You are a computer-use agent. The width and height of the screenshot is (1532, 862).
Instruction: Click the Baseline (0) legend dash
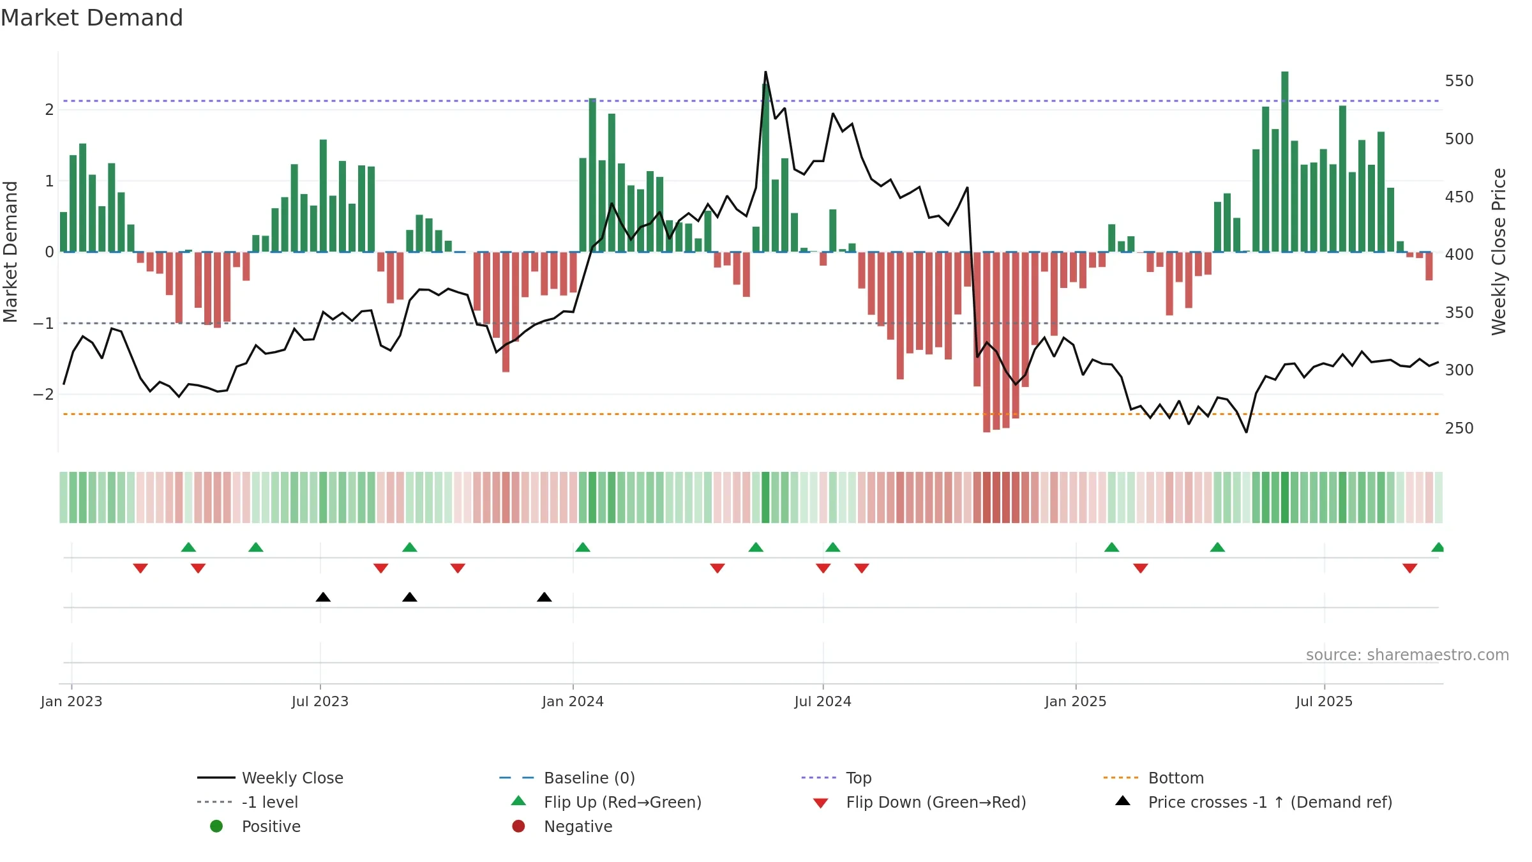[516, 778]
